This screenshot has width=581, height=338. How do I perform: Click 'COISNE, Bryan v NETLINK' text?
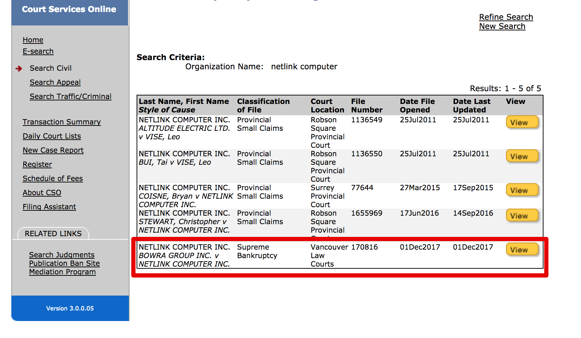coord(186,196)
